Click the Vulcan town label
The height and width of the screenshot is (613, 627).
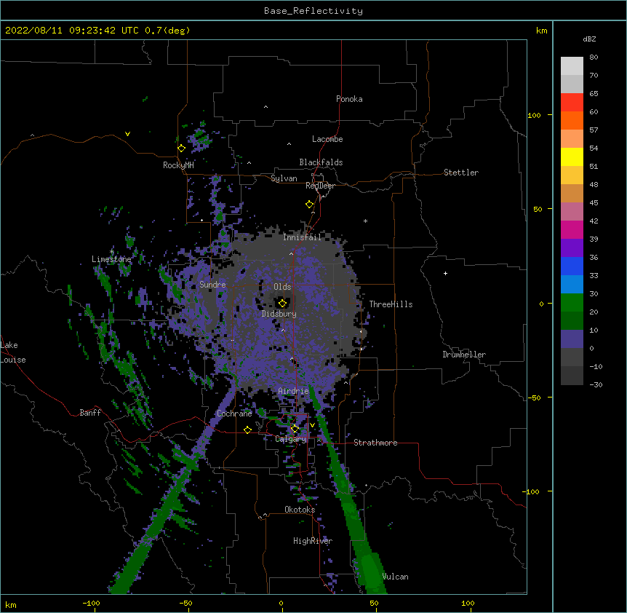click(x=395, y=577)
